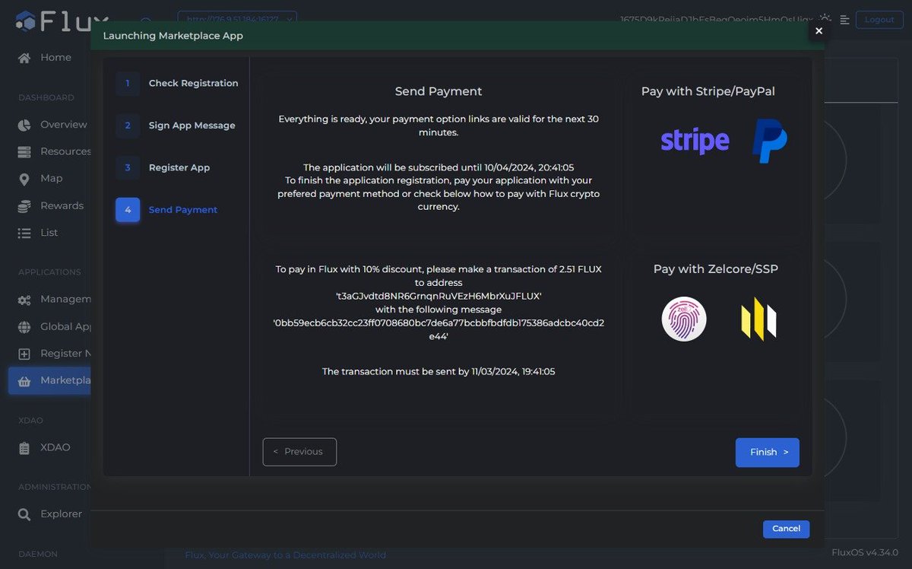Screen dimensions: 912x569
Task: Select the Management gear icon
Action: point(25,299)
